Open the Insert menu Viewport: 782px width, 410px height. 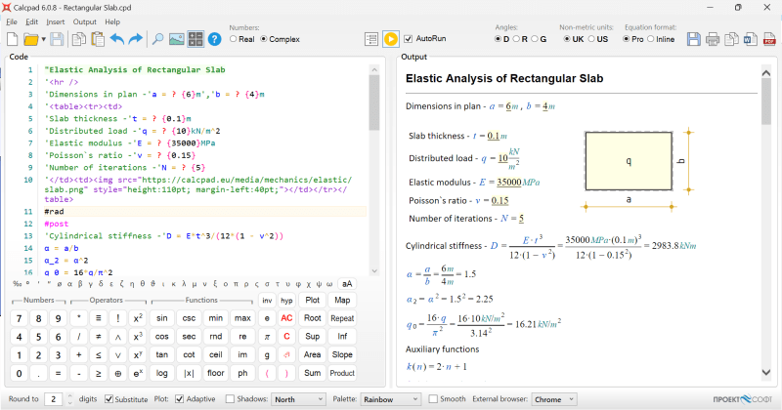tap(56, 21)
